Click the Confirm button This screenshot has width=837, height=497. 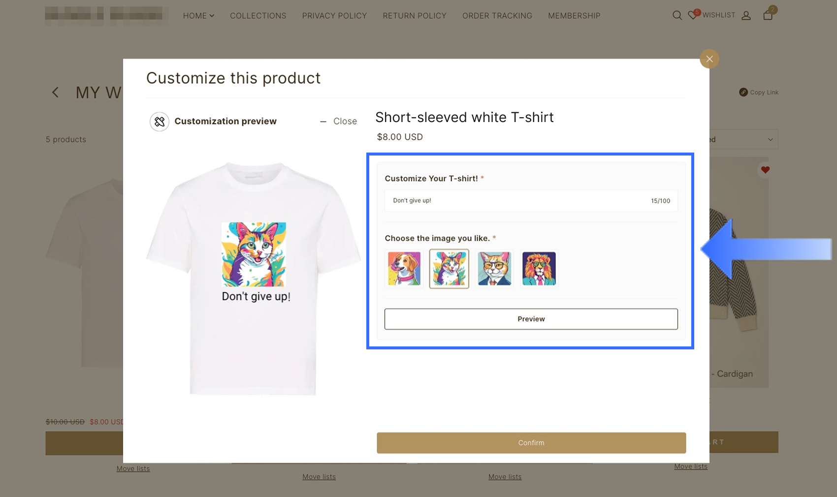pos(531,443)
